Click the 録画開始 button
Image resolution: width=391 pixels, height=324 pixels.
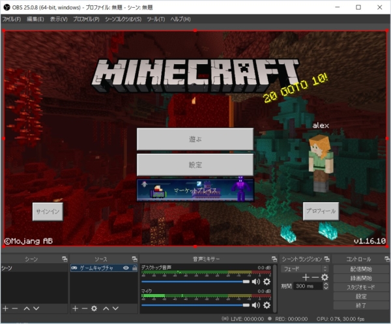point(361,278)
